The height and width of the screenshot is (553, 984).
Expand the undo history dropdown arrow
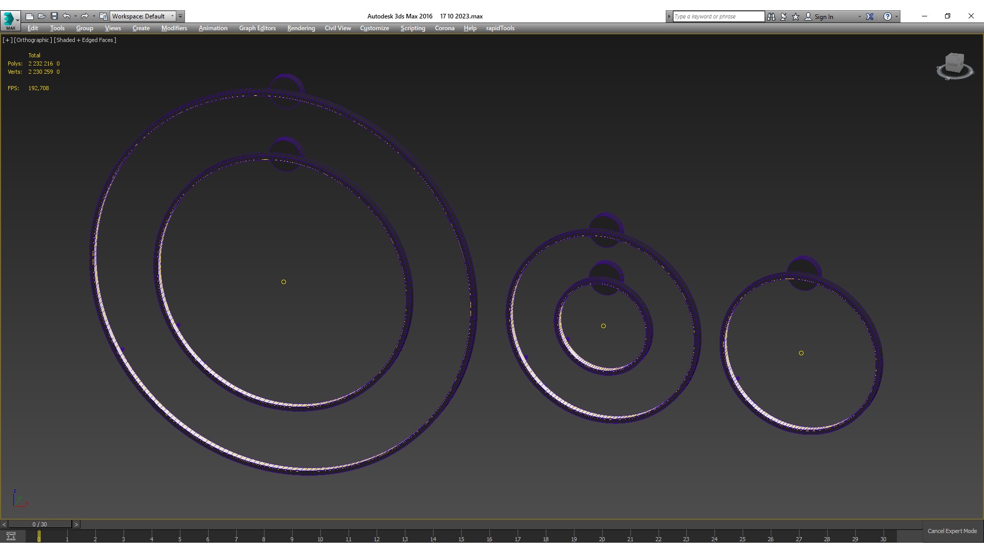tap(75, 16)
